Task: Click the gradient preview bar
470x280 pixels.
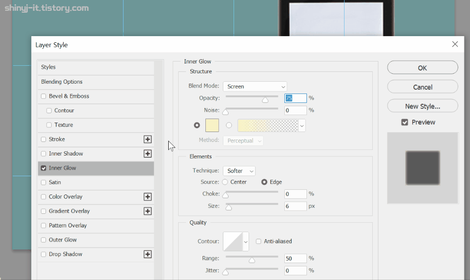Action: coord(268,126)
